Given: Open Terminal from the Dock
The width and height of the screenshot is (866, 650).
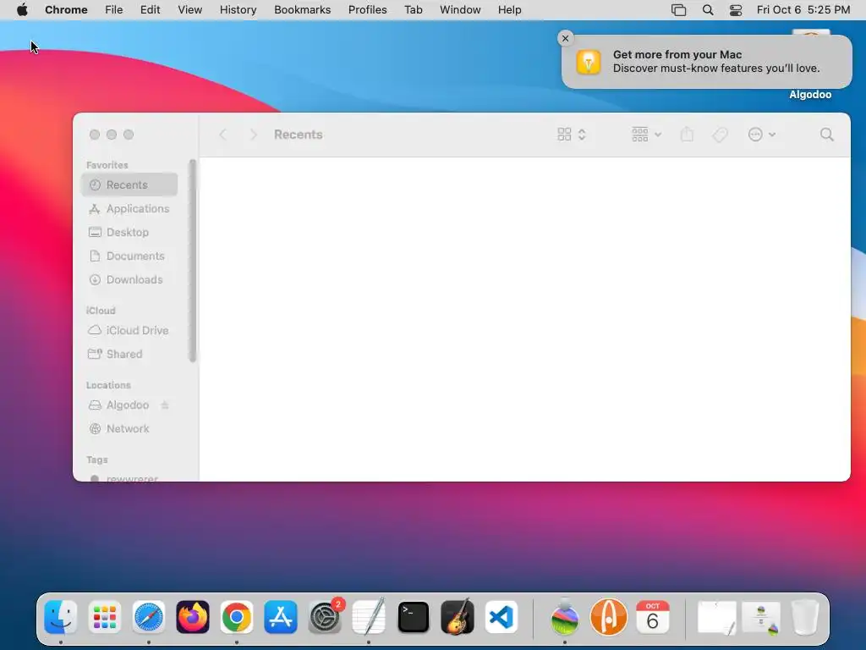Looking at the screenshot, I should 413,617.
